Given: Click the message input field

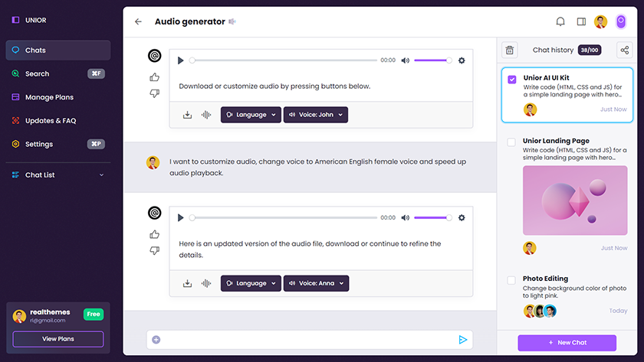Looking at the screenshot, I should 307,340.
